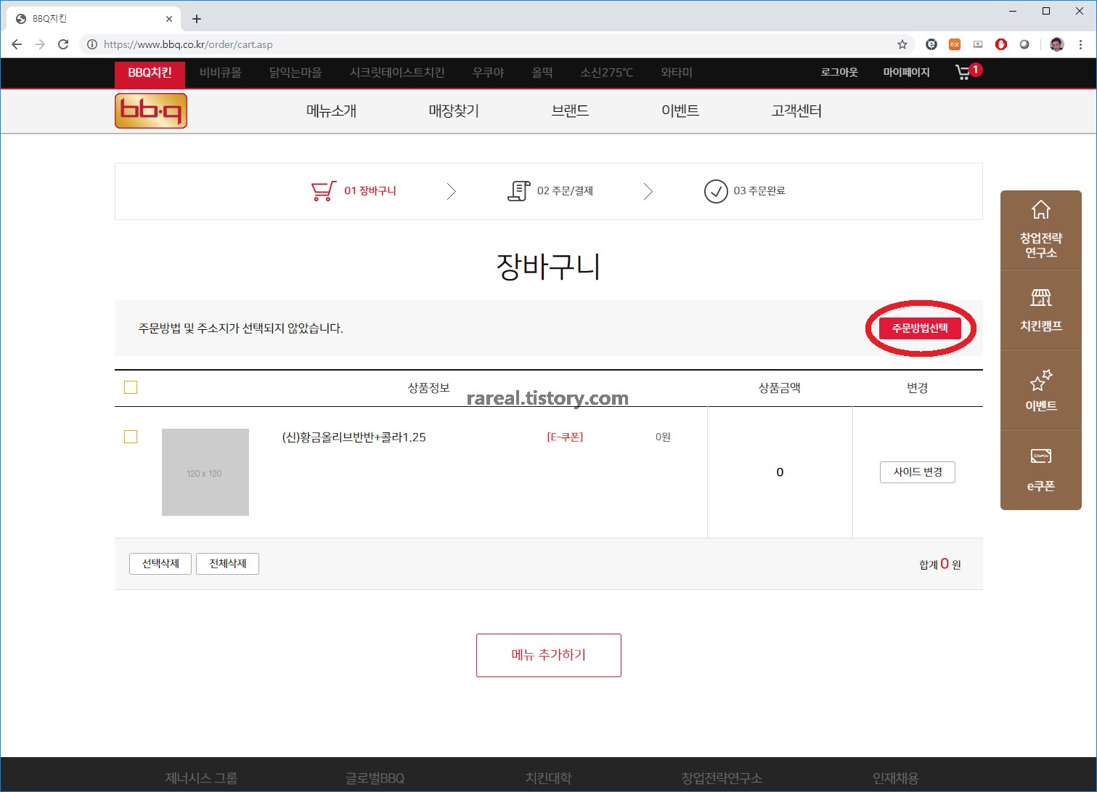1097x792 pixels.
Task: Open new tab with plus button
Action: pyautogui.click(x=197, y=19)
